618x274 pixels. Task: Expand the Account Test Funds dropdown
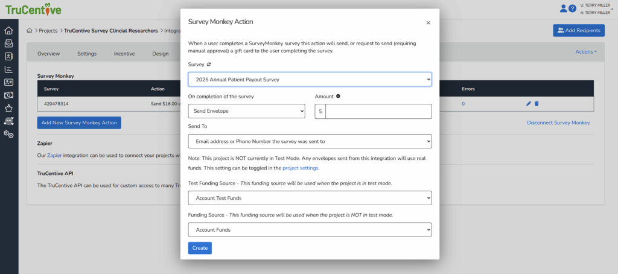[x=310, y=198]
